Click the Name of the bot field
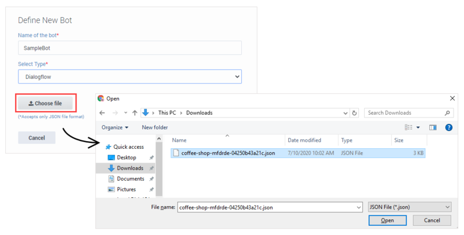 [x=129, y=48]
